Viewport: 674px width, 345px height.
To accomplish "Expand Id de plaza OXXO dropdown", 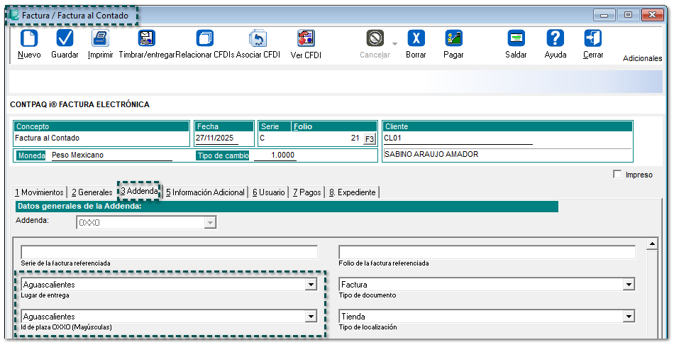I will [311, 317].
